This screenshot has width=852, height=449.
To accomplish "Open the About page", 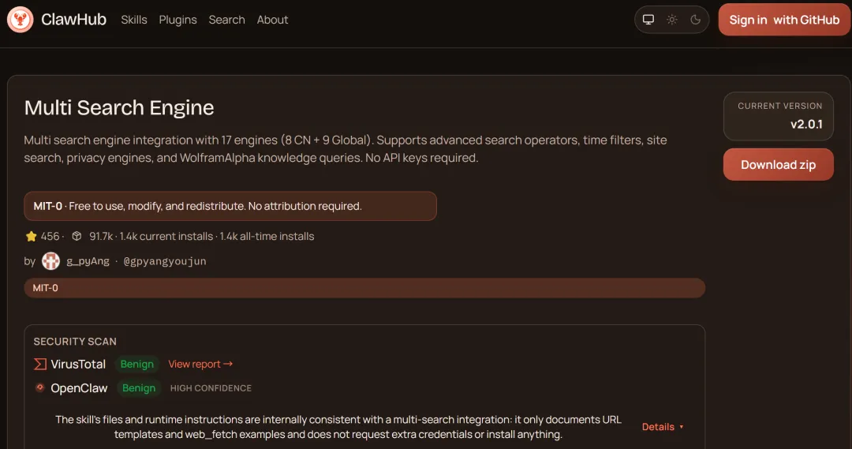I will point(273,20).
